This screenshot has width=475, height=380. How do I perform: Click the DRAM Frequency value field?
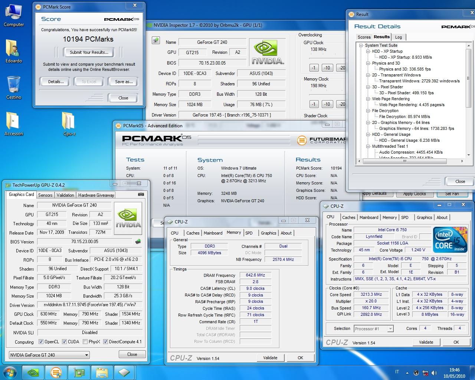(255, 275)
